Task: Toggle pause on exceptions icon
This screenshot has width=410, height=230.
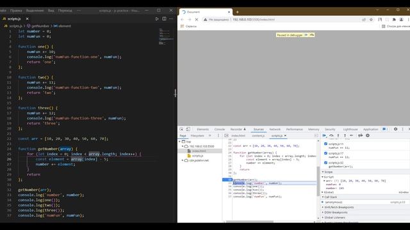Action: tap(368, 135)
